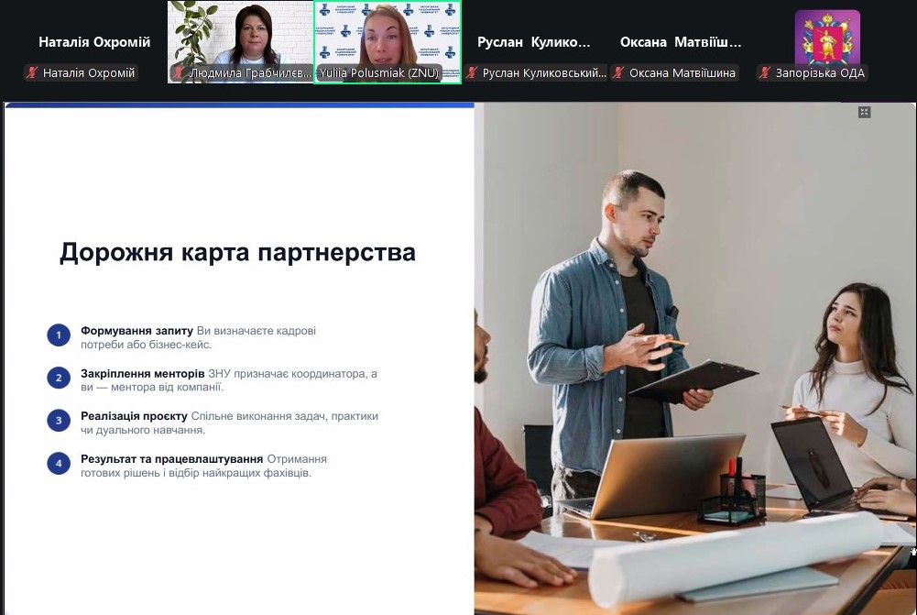Click muted mic icon beside Руслан Куликовський
This screenshot has height=615, width=917.
472,72
